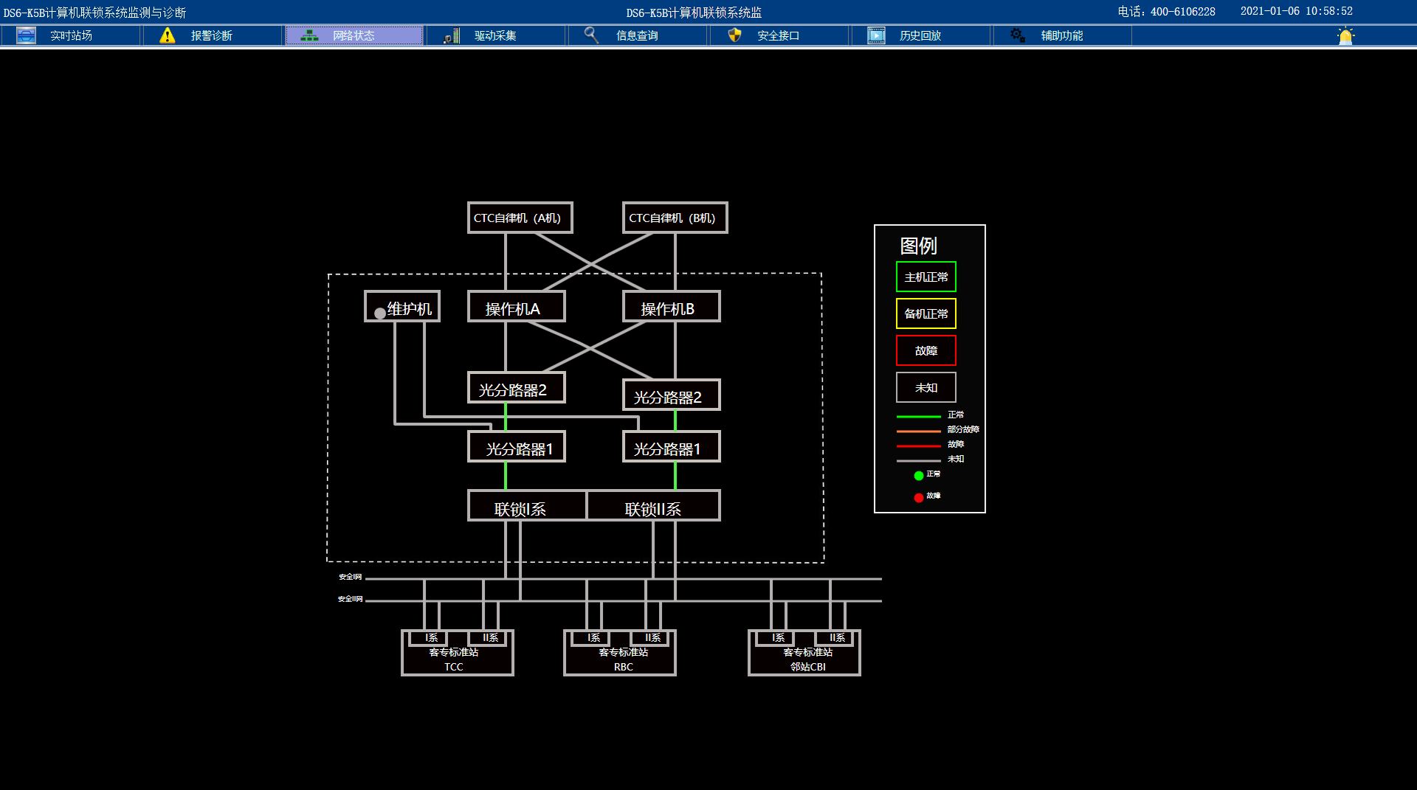Open the 实时站场 real-time station icon
Screen dimensions: 1417x790
[26, 35]
